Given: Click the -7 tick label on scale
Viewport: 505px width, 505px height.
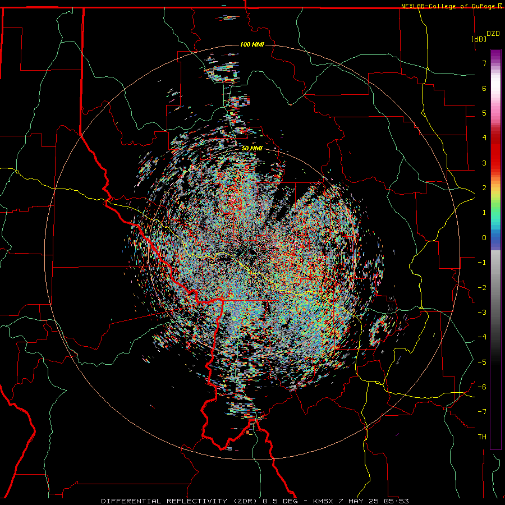Looking at the screenshot, I should [x=482, y=412].
